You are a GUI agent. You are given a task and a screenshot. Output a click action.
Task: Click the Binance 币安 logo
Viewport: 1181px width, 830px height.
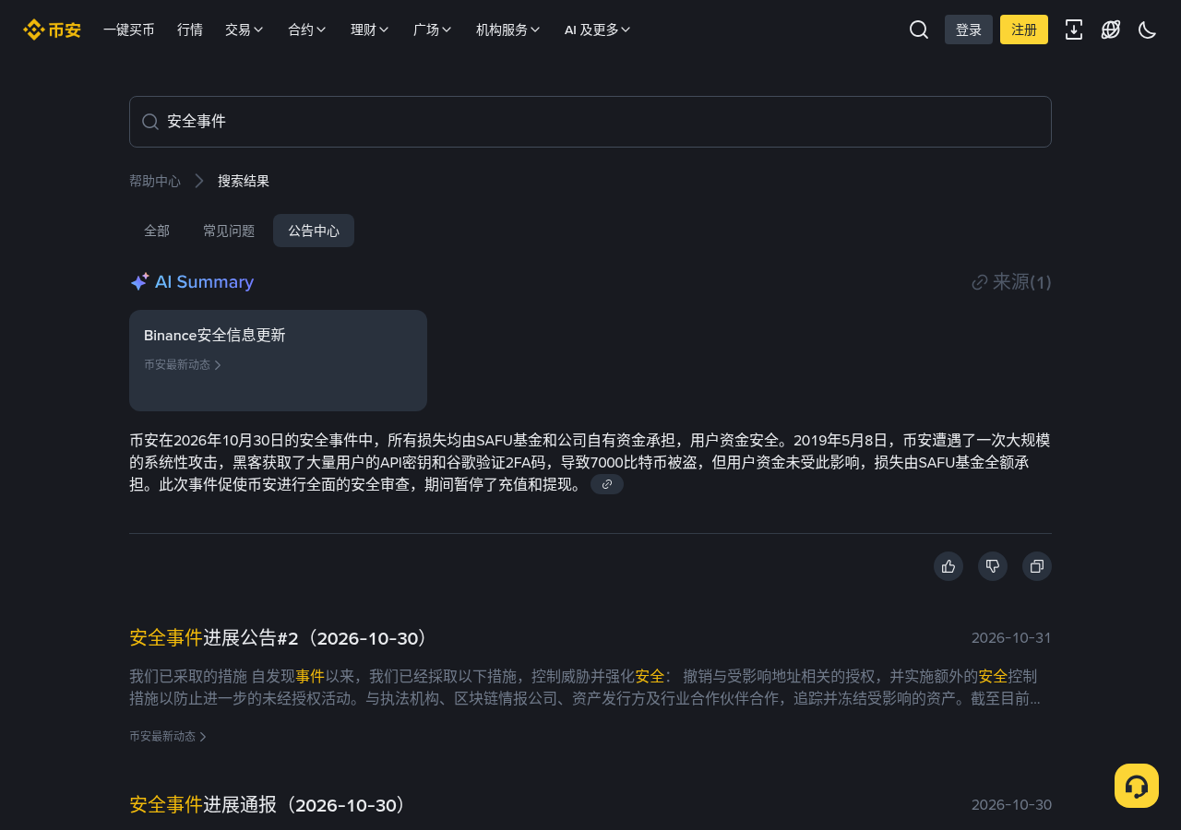(52, 30)
